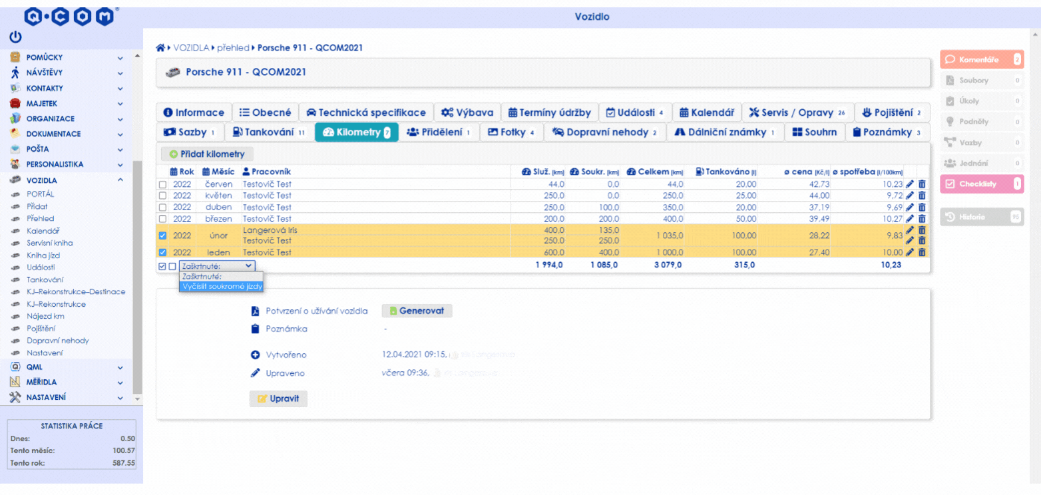This screenshot has width=1041, height=495.
Task: Edit the Langerová Iris únor entry
Action: 911,230
